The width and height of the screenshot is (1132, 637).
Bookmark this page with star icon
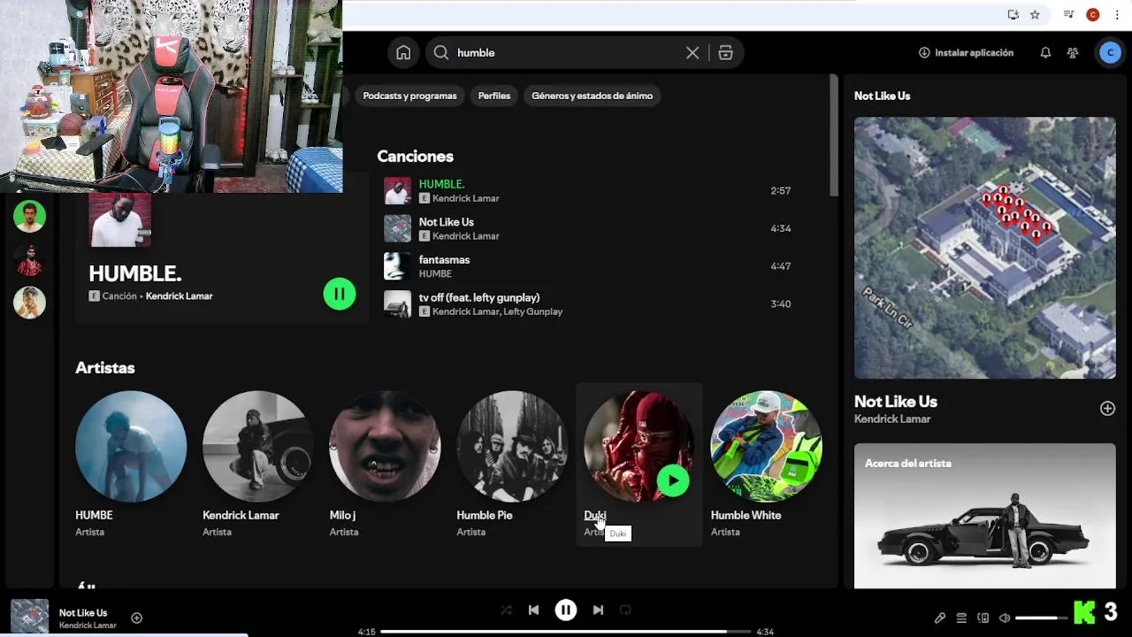(x=1035, y=15)
